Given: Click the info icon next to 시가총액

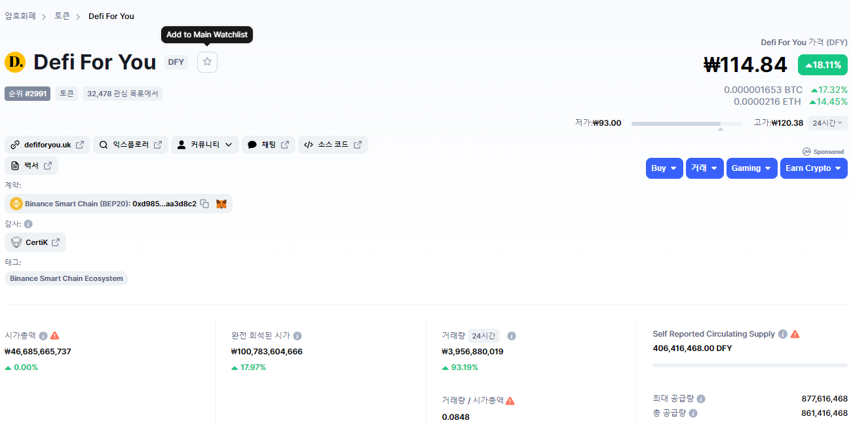Looking at the screenshot, I should click(43, 335).
